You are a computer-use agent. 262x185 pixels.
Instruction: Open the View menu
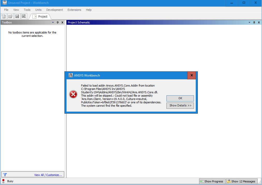coord(16,10)
